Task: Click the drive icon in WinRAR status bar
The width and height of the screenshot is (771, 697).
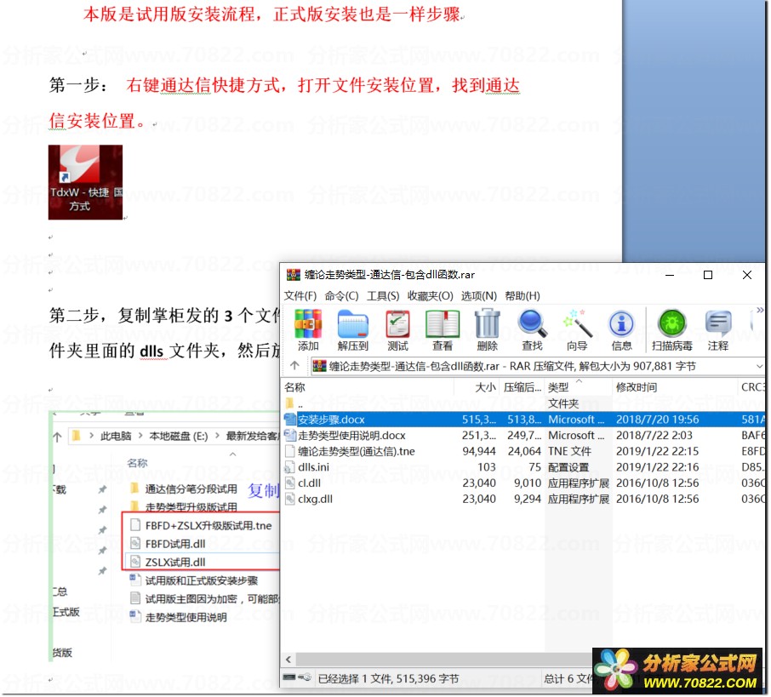Action: tap(289, 677)
